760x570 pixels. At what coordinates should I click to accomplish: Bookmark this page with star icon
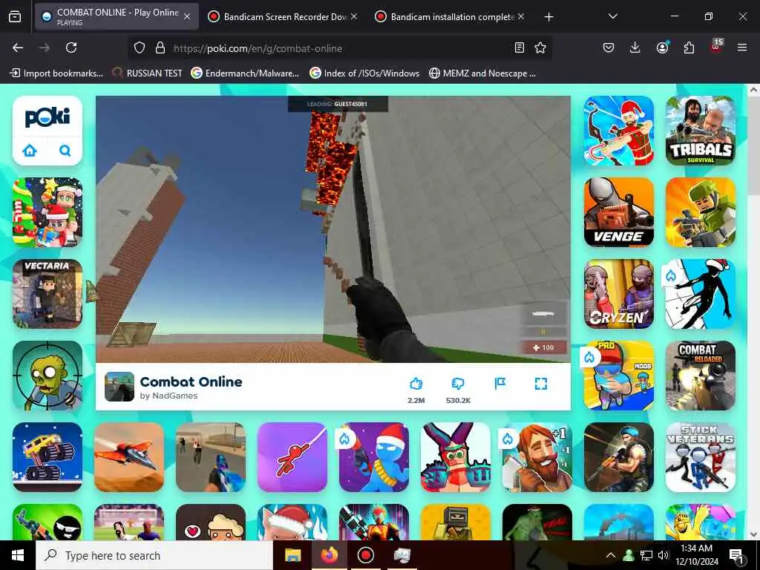(540, 47)
